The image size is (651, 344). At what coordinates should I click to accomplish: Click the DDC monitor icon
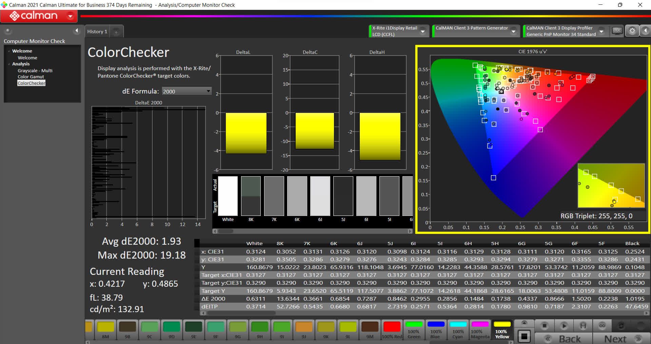[617, 31]
